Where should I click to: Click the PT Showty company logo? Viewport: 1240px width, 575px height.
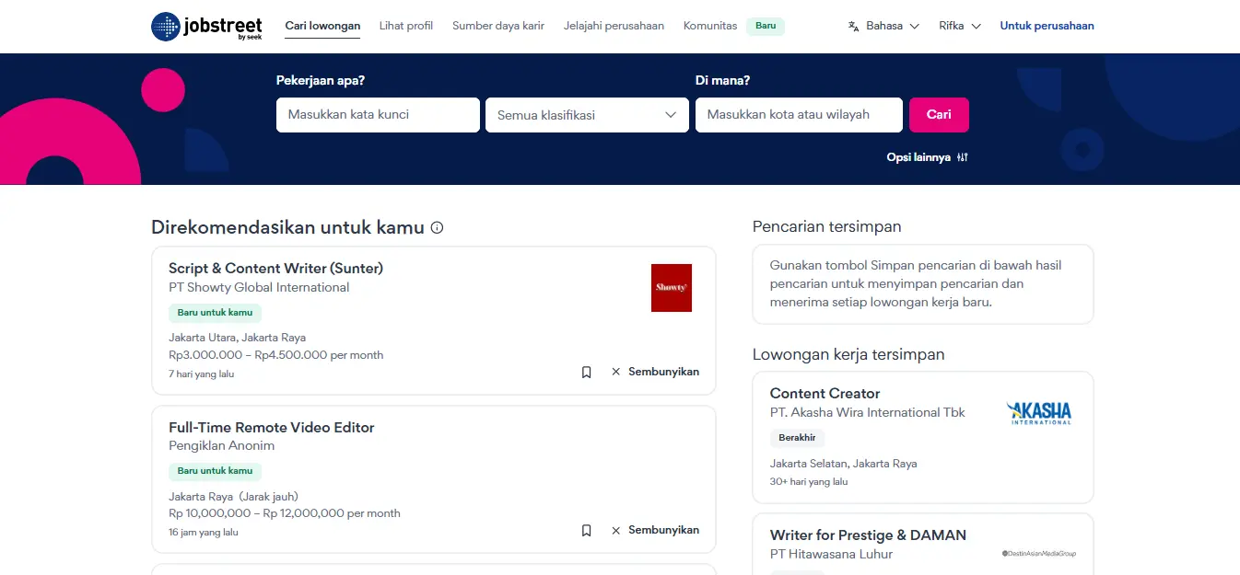672,288
